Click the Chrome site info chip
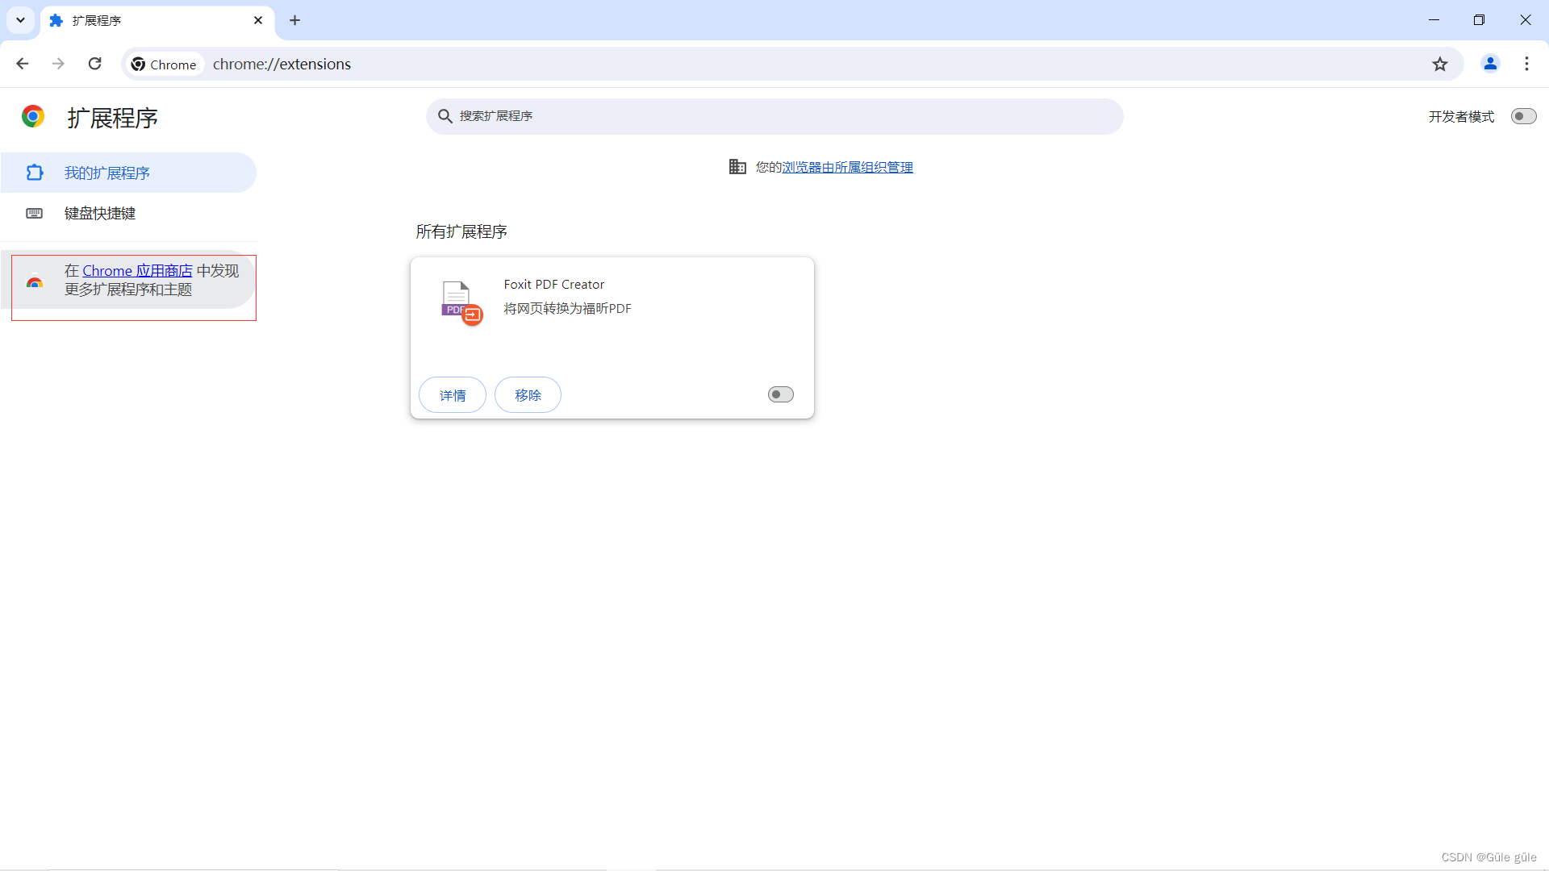This screenshot has width=1549, height=871. click(165, 64)
